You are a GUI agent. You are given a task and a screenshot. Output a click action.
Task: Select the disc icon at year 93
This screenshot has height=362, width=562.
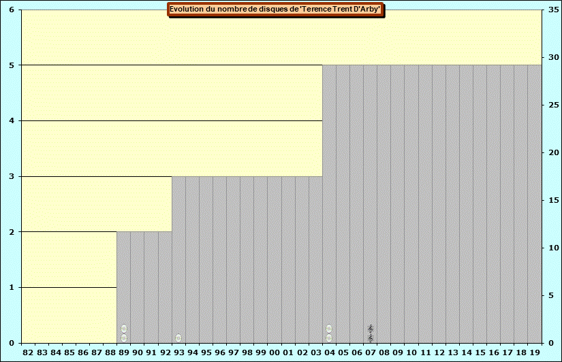tap(178, 338)
